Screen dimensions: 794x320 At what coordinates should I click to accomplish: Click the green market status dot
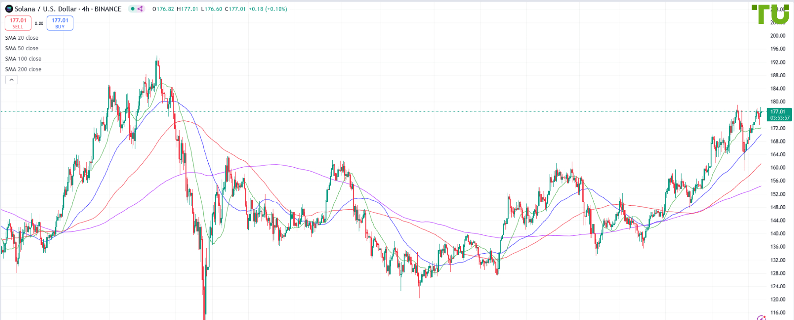pyautogui.click(x=132, y=9)
